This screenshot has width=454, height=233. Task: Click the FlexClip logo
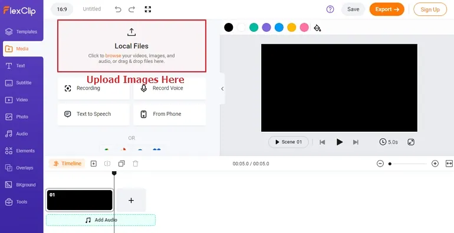[x=19, y=11]
